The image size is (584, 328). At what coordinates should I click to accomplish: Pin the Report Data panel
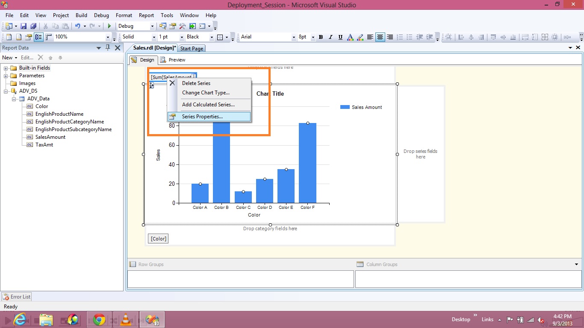pos(108,48)
